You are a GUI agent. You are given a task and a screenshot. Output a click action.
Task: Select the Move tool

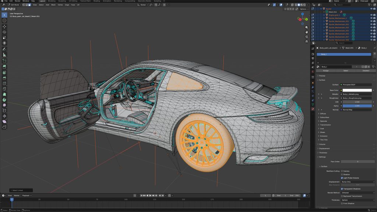[x=4, y=26]
